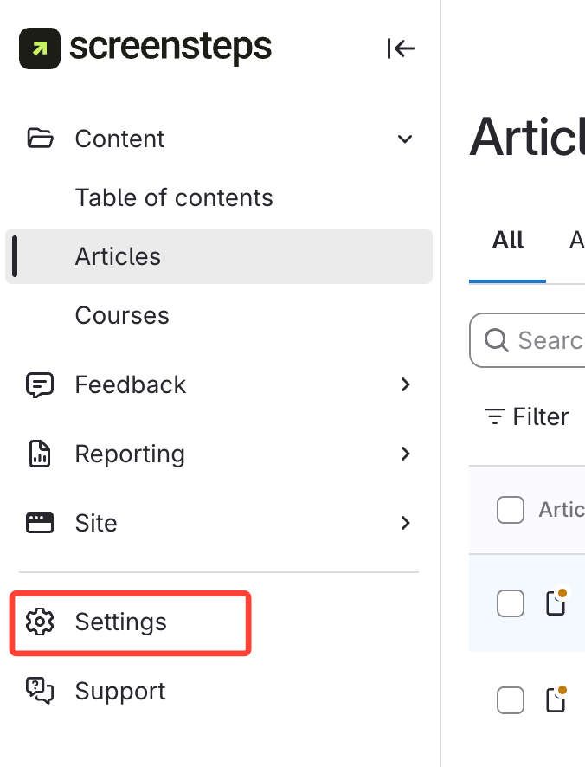Toggle the select-all checkbox in table header
The width and height of the screenshot is (585, 767).
tap(511, 510)
